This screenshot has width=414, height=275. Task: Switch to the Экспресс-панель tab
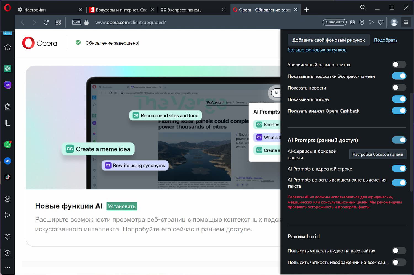click(193, 10)
